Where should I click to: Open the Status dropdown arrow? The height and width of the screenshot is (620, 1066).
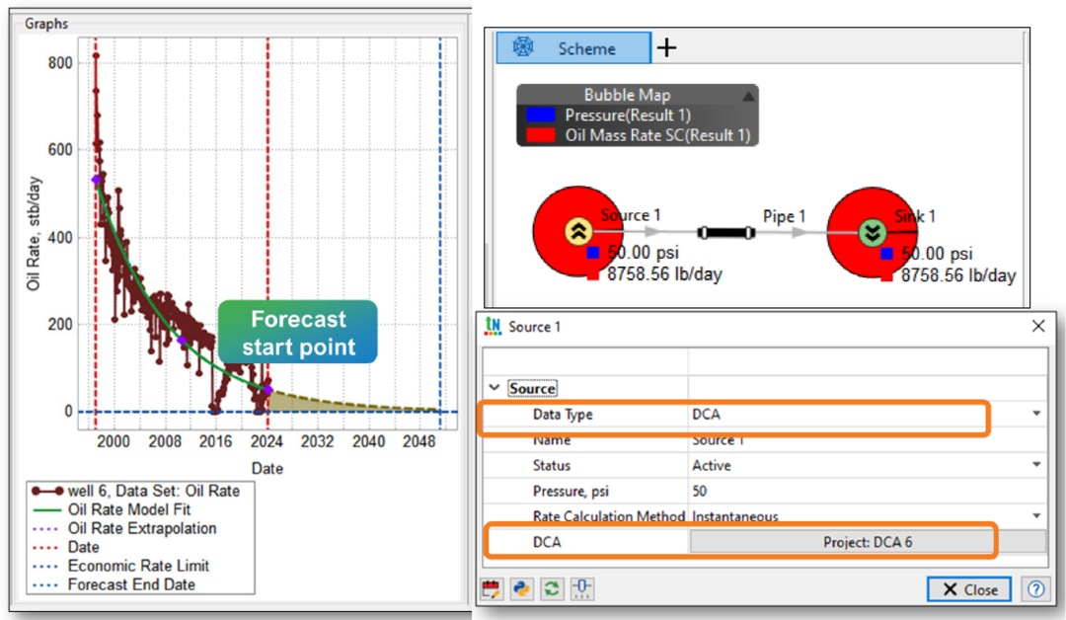1036,465
